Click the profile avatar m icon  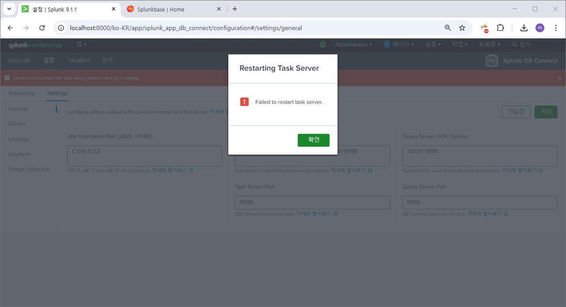(x=540, y=28)
